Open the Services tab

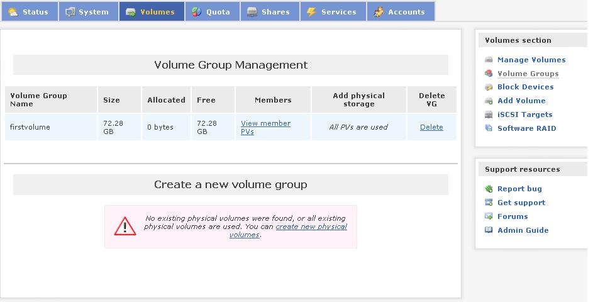pyautogui.click(x=333, y=12)
